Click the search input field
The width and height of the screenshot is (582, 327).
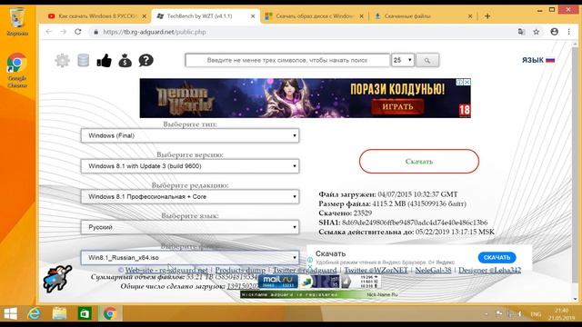(287, 60)
